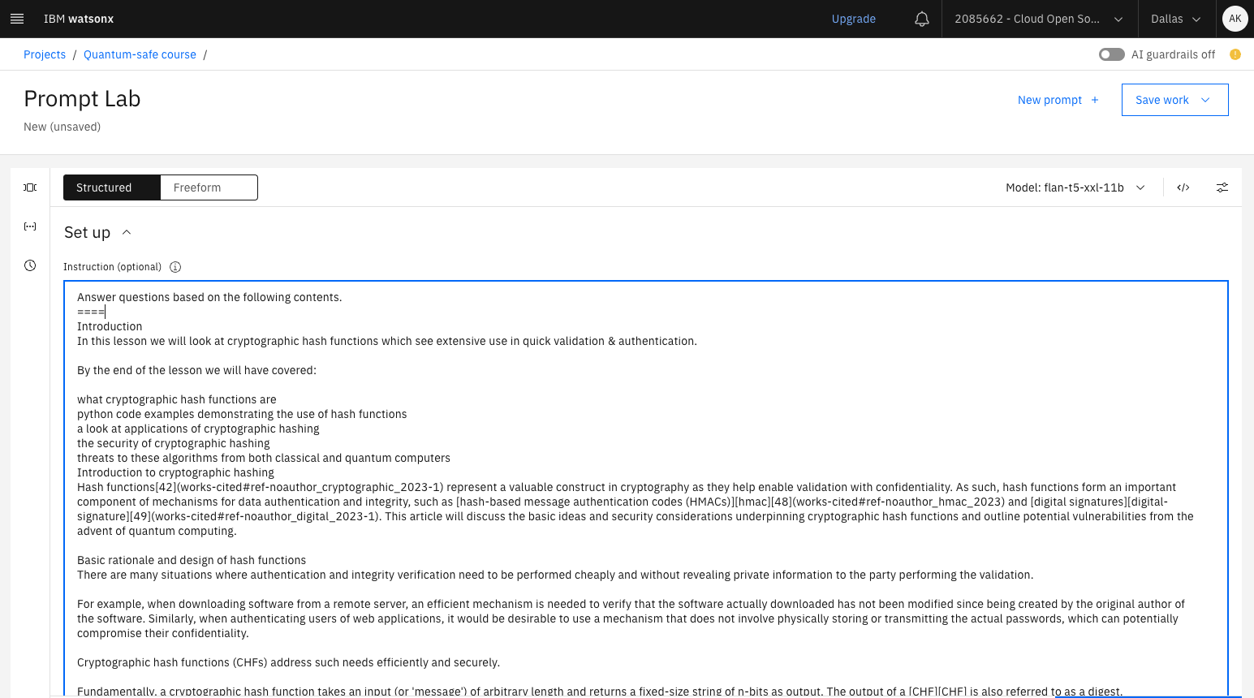1254x698 pixels.
Task: Click the Instruction info icon
Action: click(x=175, y=267)
